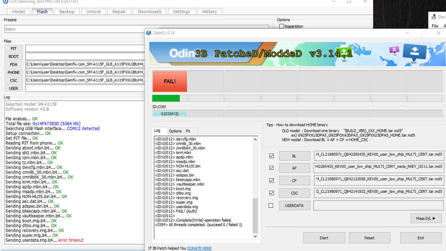This screenshot has height=251, width=446.
Task: Open the File menu in background window
Action: (x=435, y=26)
